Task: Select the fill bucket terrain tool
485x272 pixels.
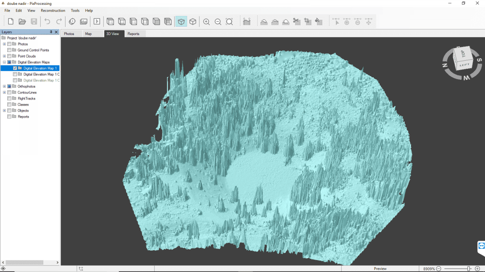Action: (x=319, y=21)
